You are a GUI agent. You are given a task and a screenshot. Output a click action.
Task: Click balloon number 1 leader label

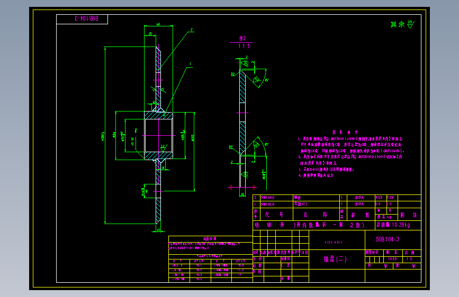click(x=190, y=64)
